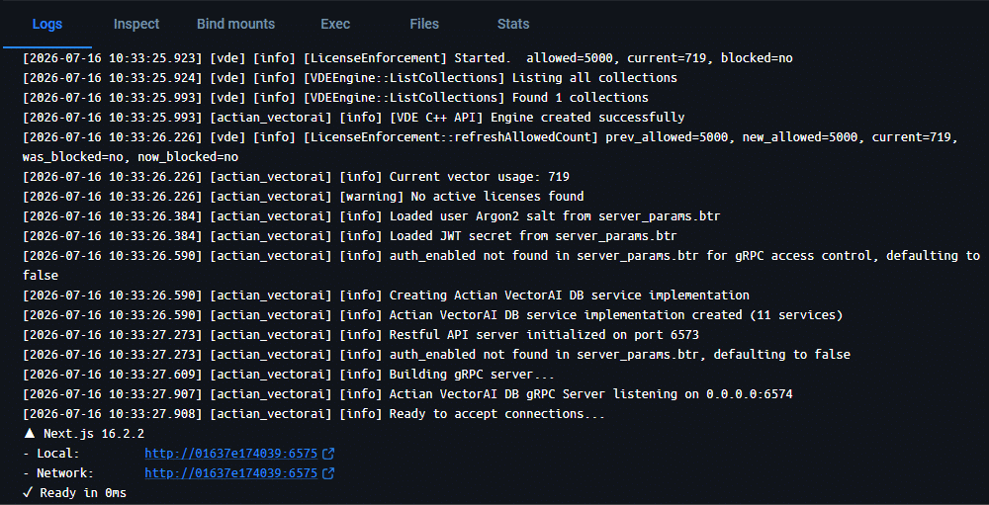Click 'service implementation created (11 services)' line
The width and height of the screenshot is (989, 505).
433,315
